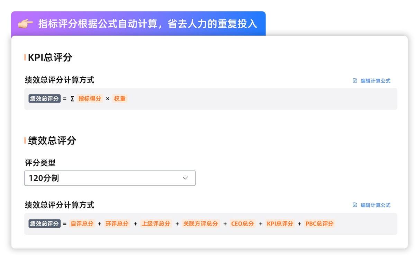Click the dark 绩效总评分 tag in KPI formula
Screen dimensions: 415x262
(x=45, y=99)
